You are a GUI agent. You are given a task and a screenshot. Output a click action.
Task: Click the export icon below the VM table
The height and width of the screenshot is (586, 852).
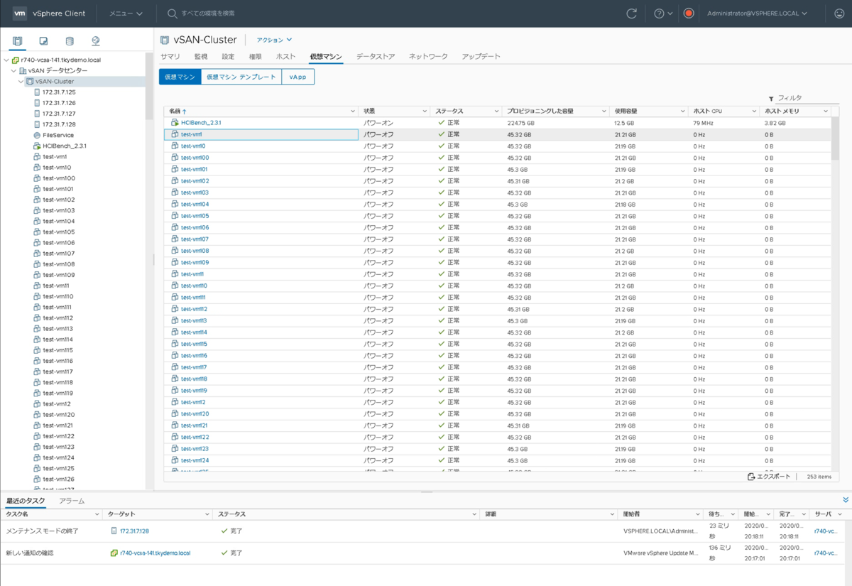coord(751,477)
